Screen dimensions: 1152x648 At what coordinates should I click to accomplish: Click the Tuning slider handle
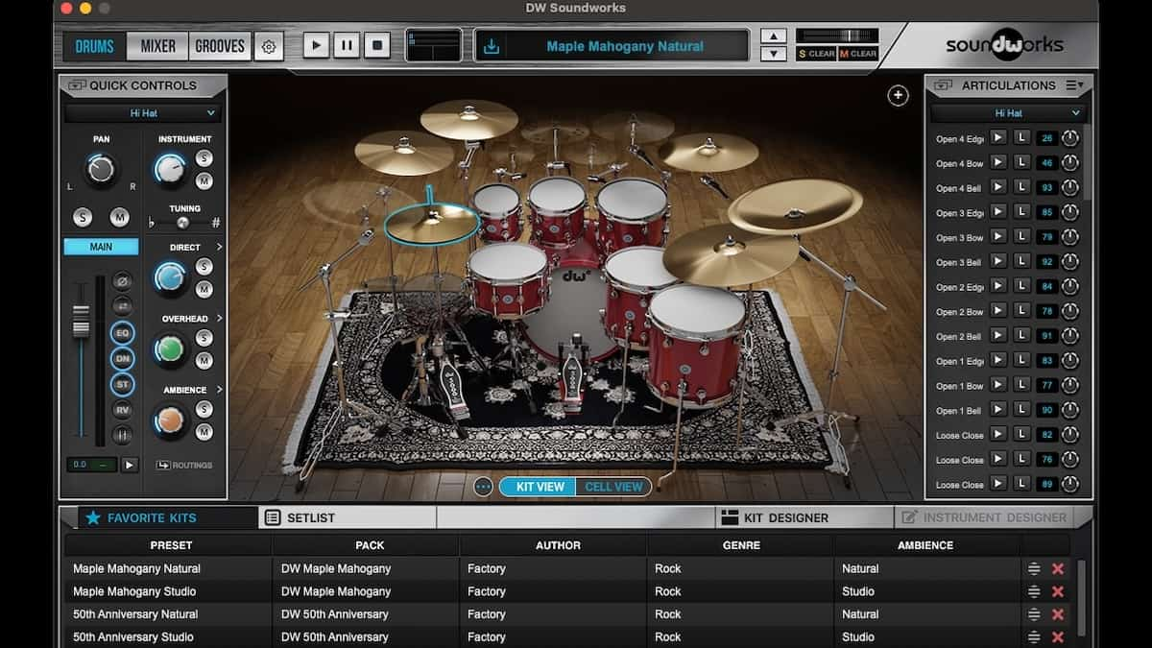182,223
